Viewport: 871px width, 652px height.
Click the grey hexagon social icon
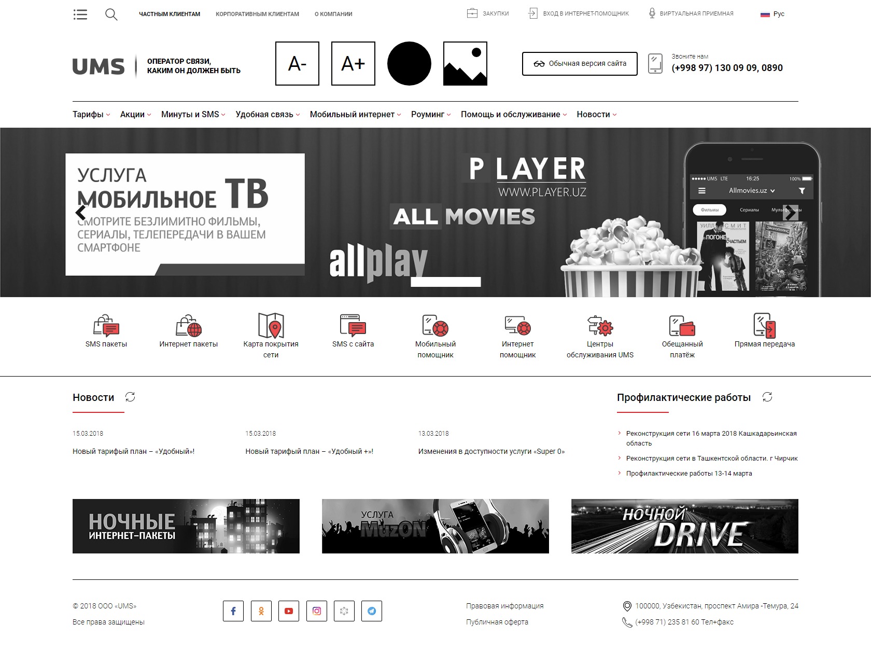coord(344,611)
